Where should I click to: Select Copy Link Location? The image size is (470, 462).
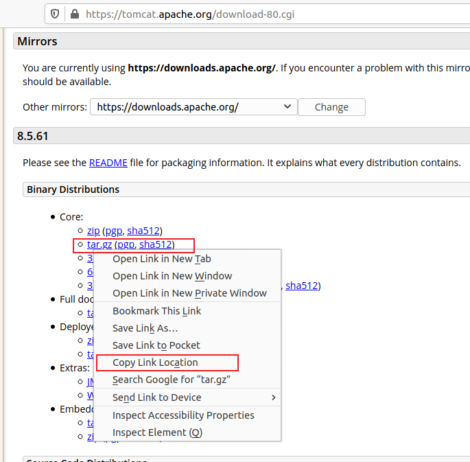pyautogui.click(x=187, y=362)
